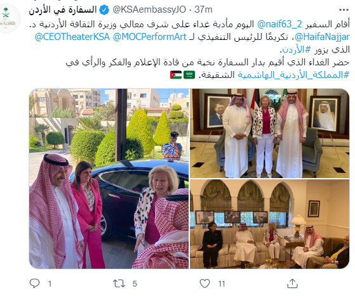
Task: Click the reply speech bubble icon
Action: (x=35, y=283)
